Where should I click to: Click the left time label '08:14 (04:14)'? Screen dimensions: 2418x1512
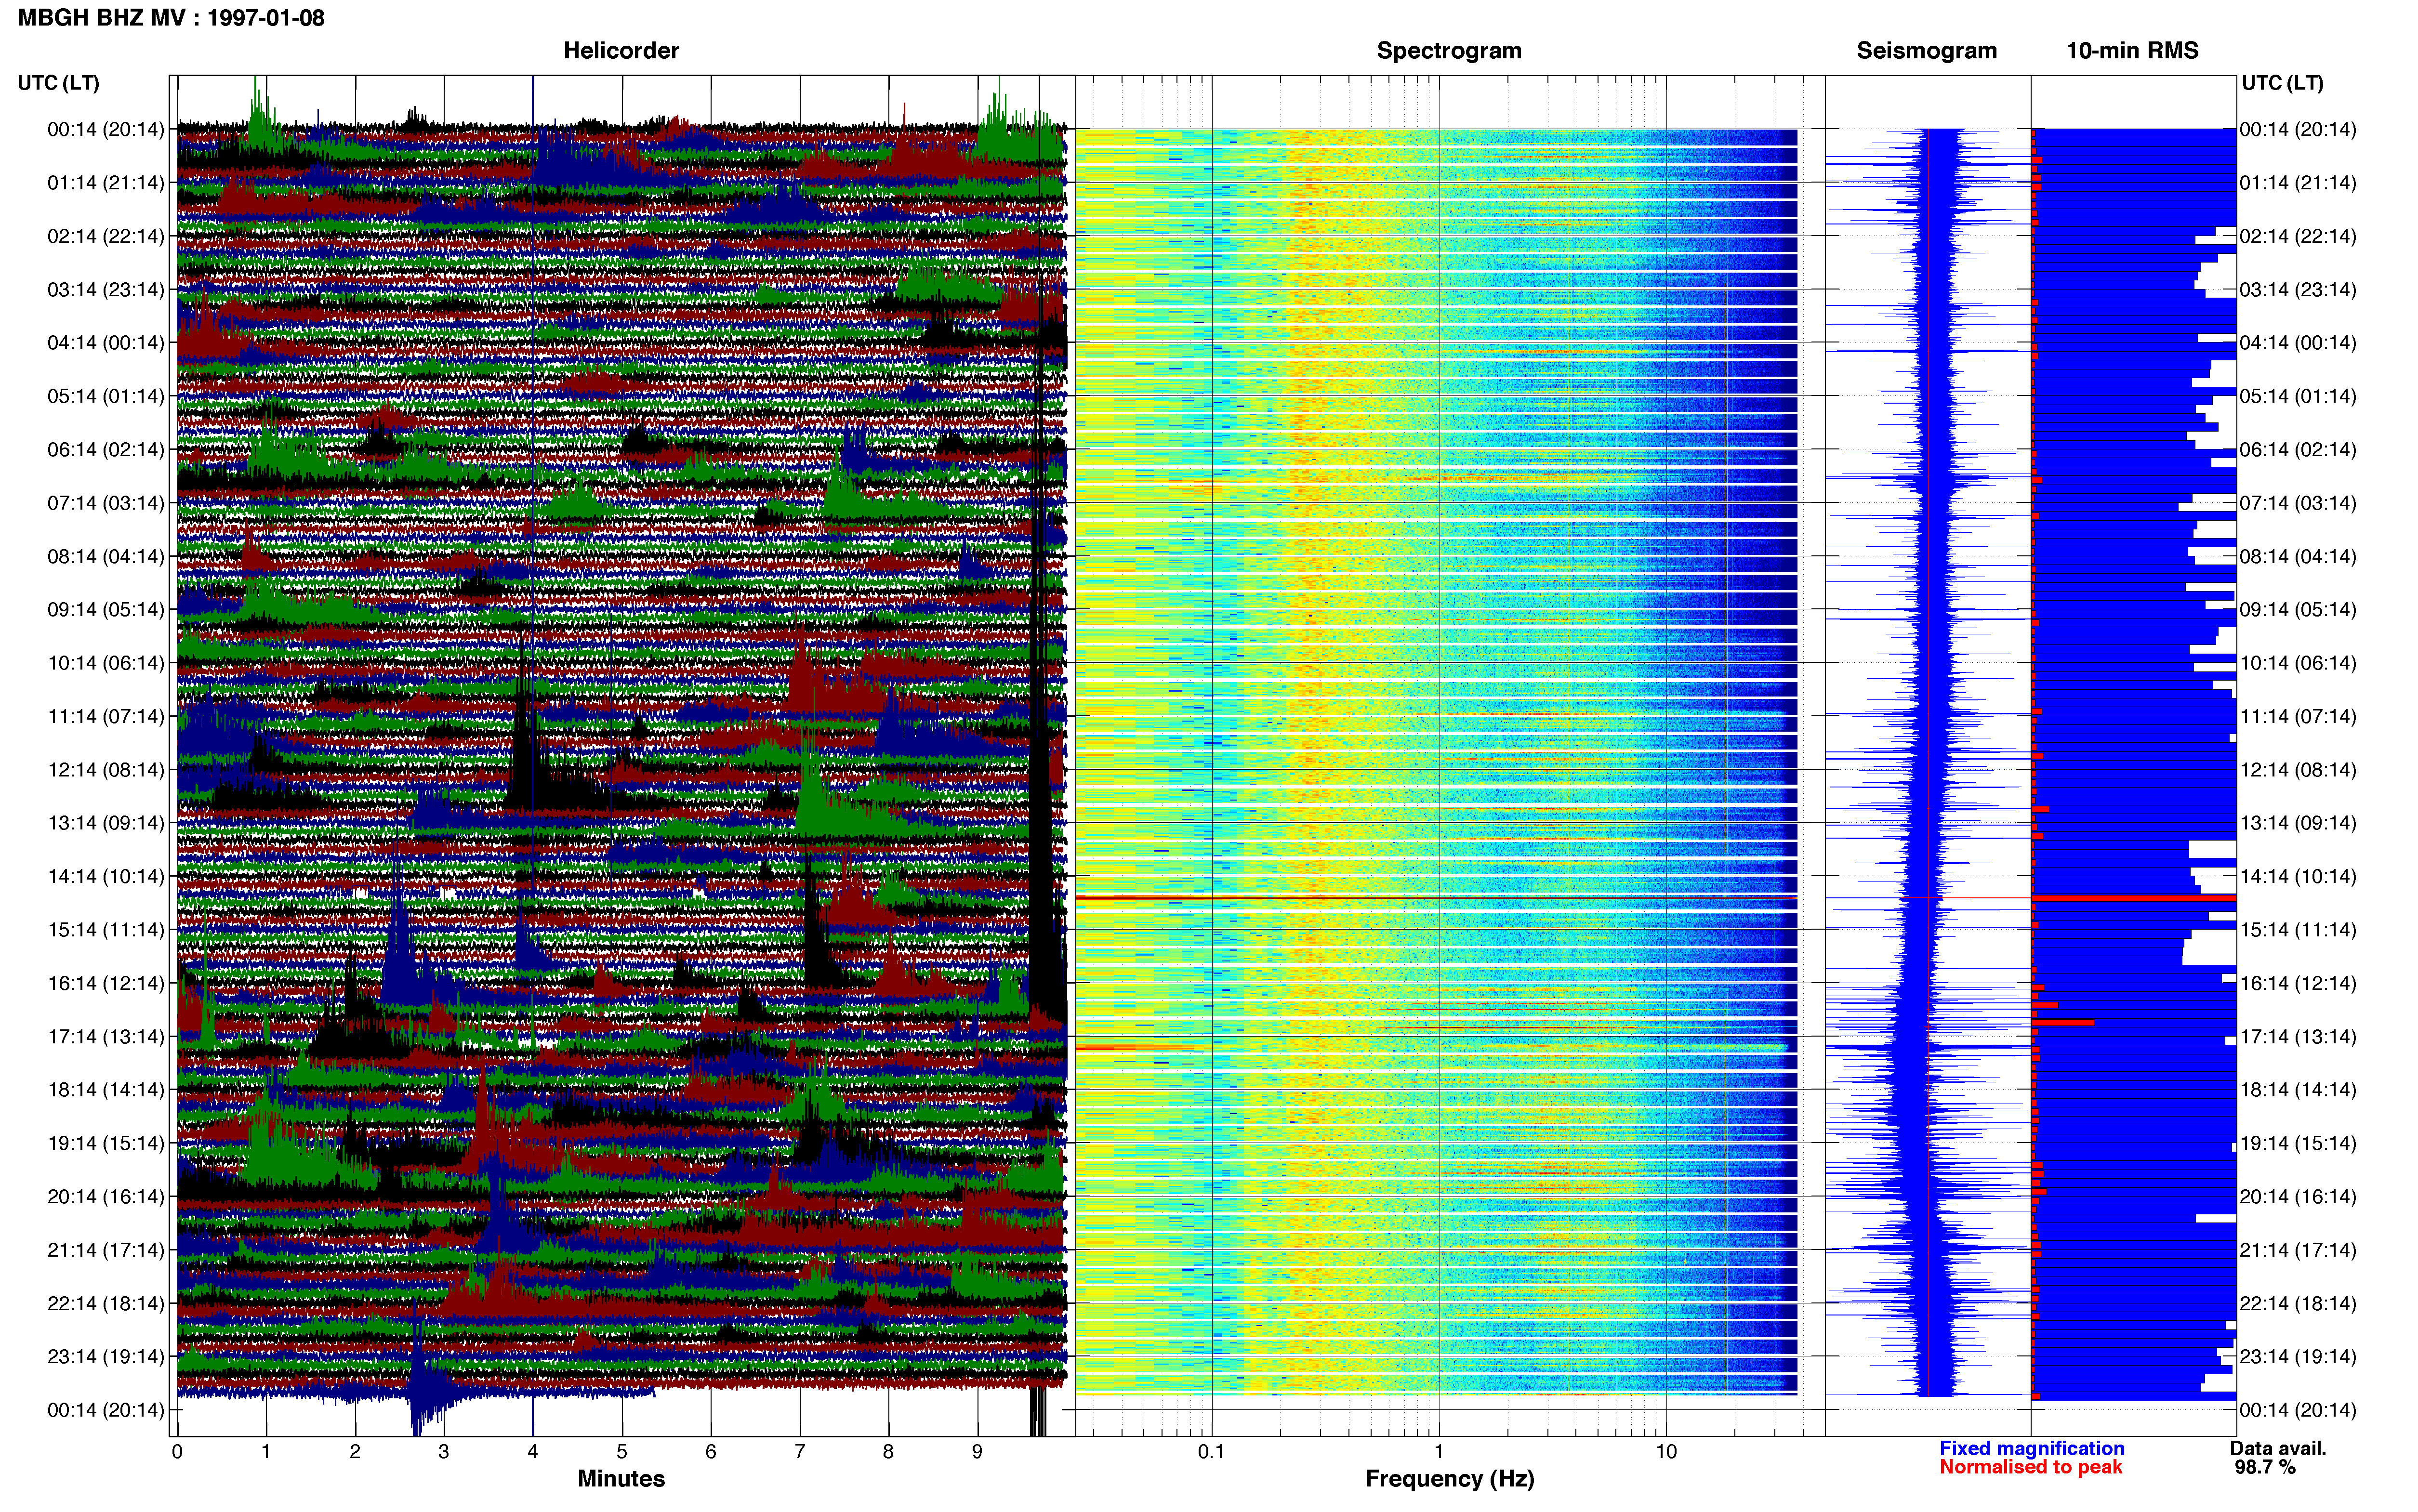tap(106, 556)
